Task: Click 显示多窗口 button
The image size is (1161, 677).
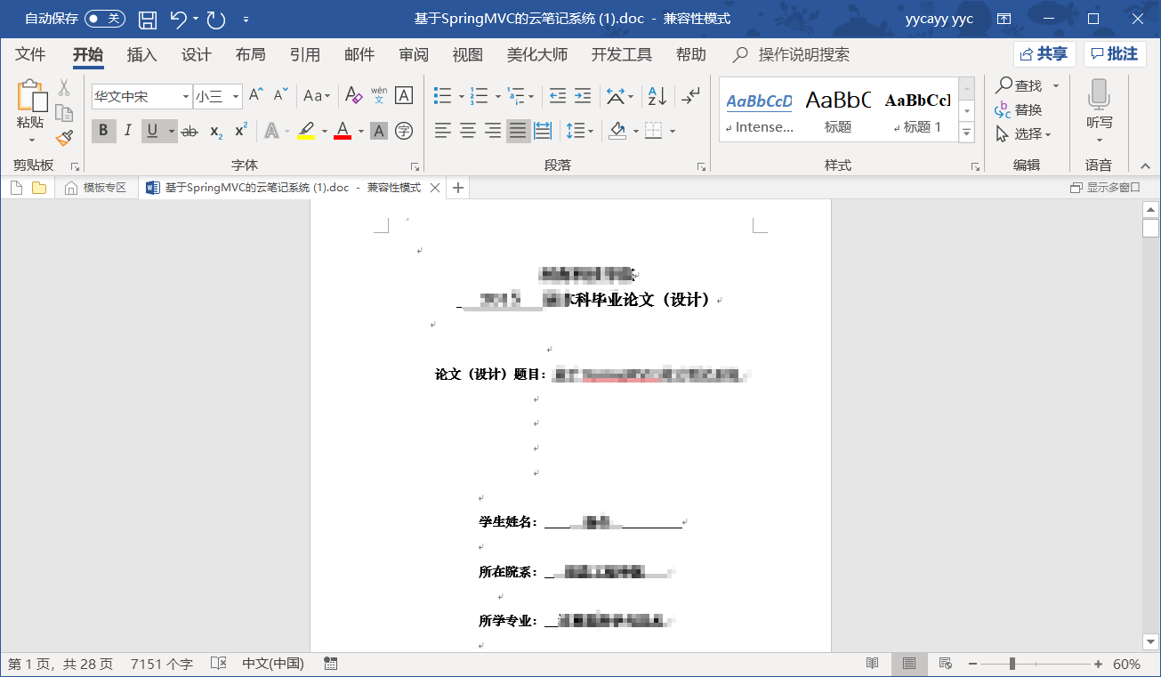Action: pyautogui.click(x=1105, y=188)
